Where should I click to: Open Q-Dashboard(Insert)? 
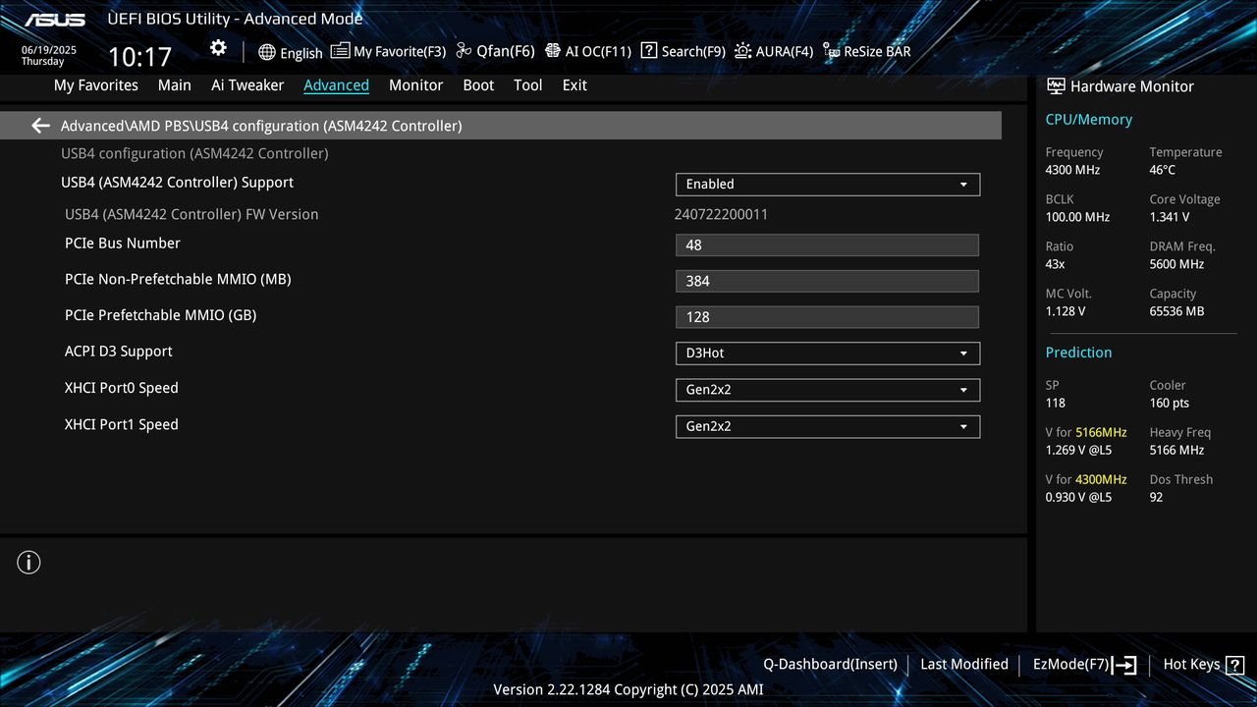830,664
